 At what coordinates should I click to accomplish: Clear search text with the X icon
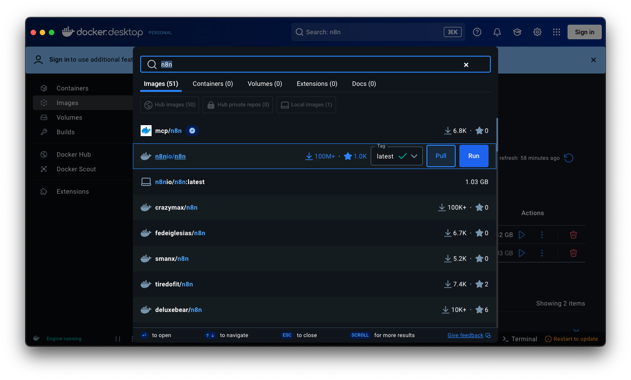point(466,65)
